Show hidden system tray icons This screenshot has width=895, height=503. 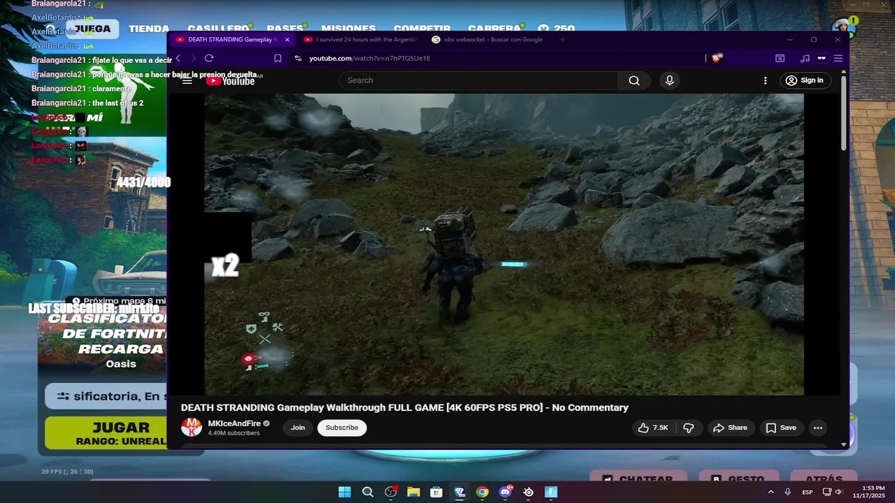771,492
